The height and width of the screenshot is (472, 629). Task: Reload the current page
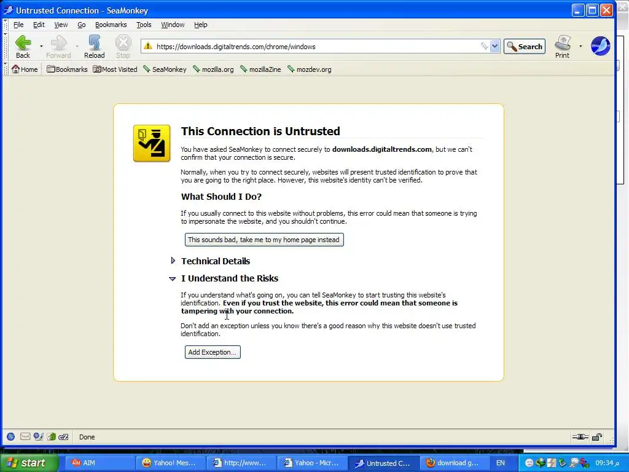tap(94, 47)
